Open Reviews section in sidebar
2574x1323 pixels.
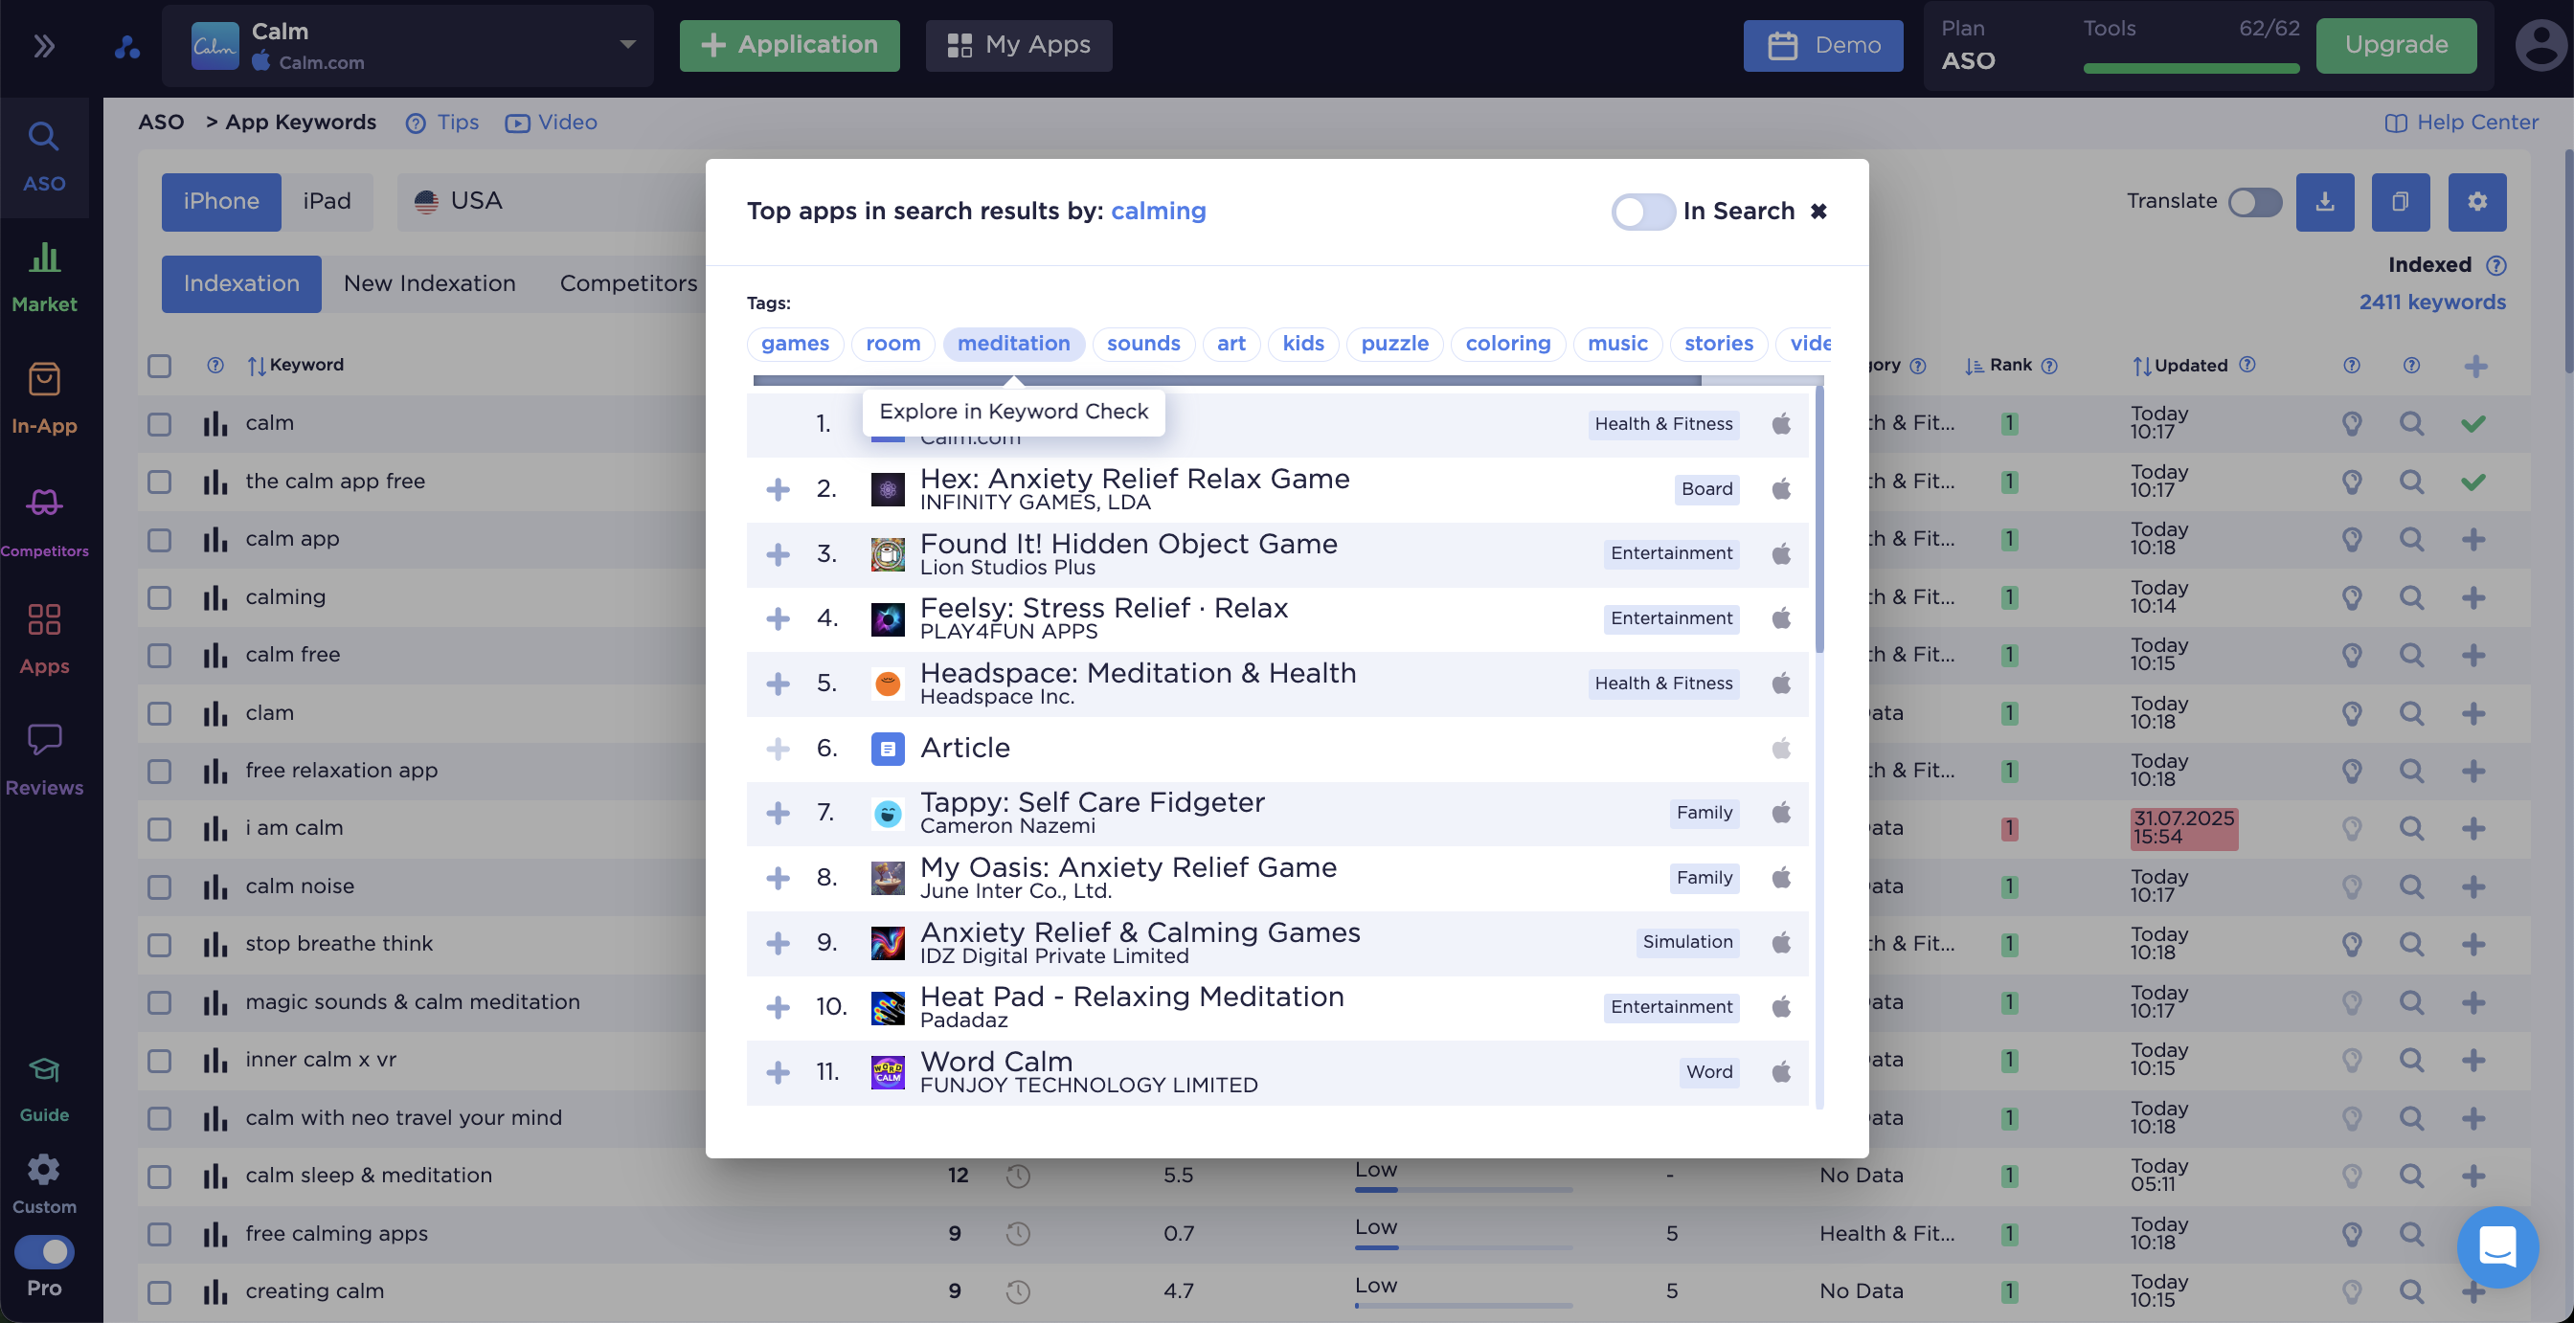click(x=44, y=760)
